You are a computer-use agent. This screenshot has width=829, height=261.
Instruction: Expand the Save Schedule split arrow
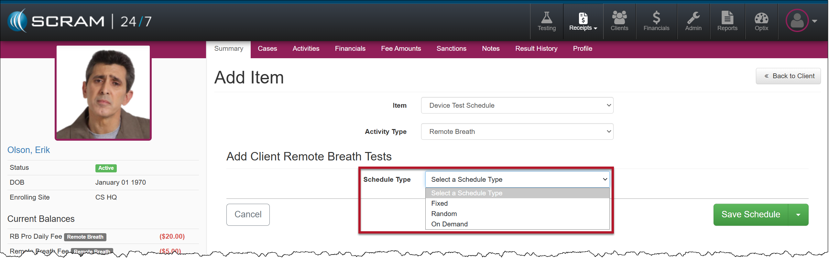798,215
